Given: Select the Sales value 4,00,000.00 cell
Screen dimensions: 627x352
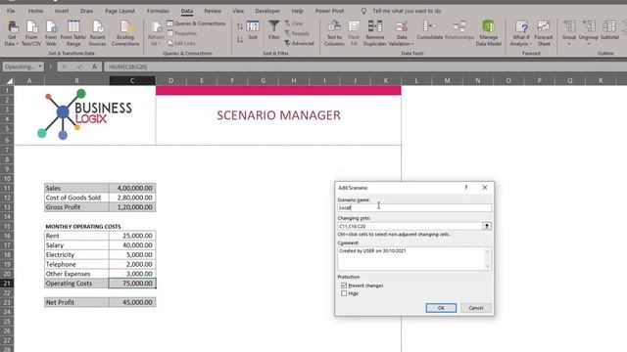Looking at the screenshot, I should pyautogui.click(x=132, y=188).
